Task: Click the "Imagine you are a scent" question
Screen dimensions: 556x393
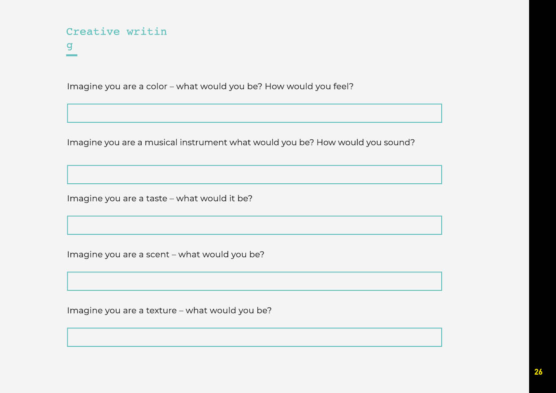Action: pyautogui.click(x=118, y=255)
